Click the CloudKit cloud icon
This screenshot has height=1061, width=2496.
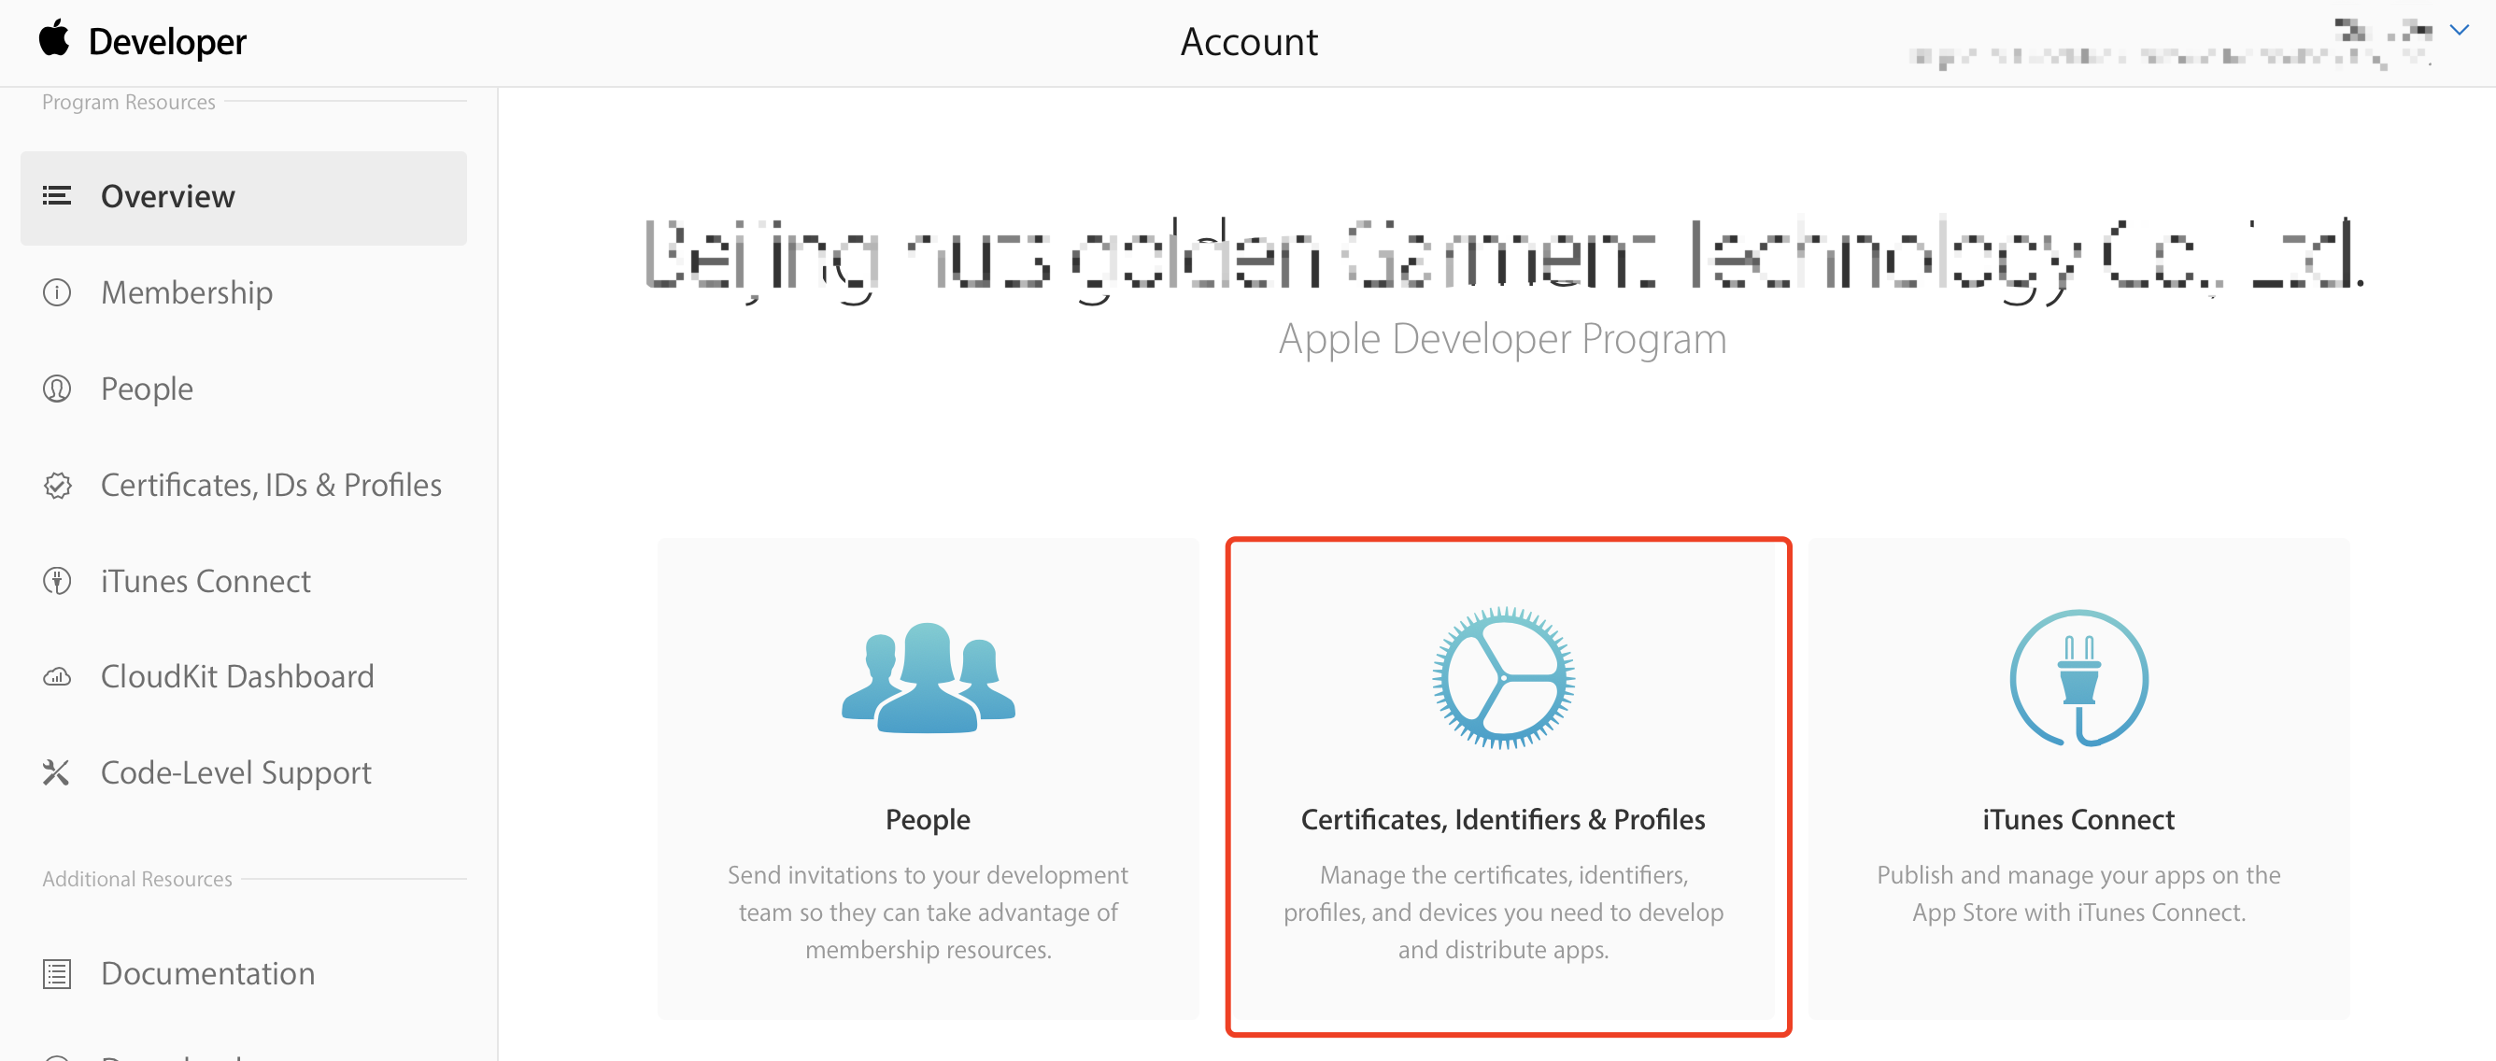(57, 676)
